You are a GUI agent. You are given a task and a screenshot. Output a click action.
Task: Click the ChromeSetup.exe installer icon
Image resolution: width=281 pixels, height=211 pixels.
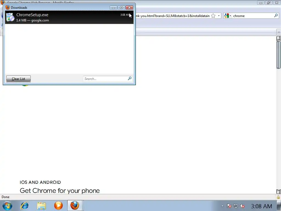click(x=10, y=17)
